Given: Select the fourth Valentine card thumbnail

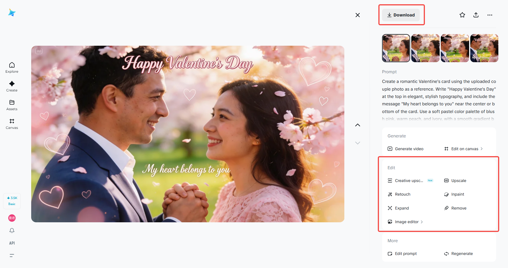Looking at the screenshot, I should 484,48.
